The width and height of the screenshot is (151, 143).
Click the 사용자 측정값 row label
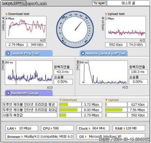(x=30, y=115)
